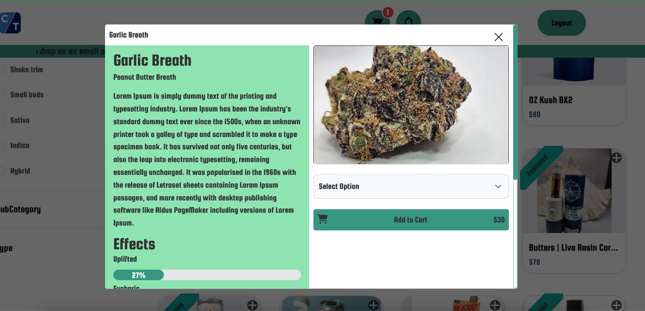Viewport: 645px width, 311px height.
Task: Close the Garlic Breath dialog
Action: [x=498, y=37]
